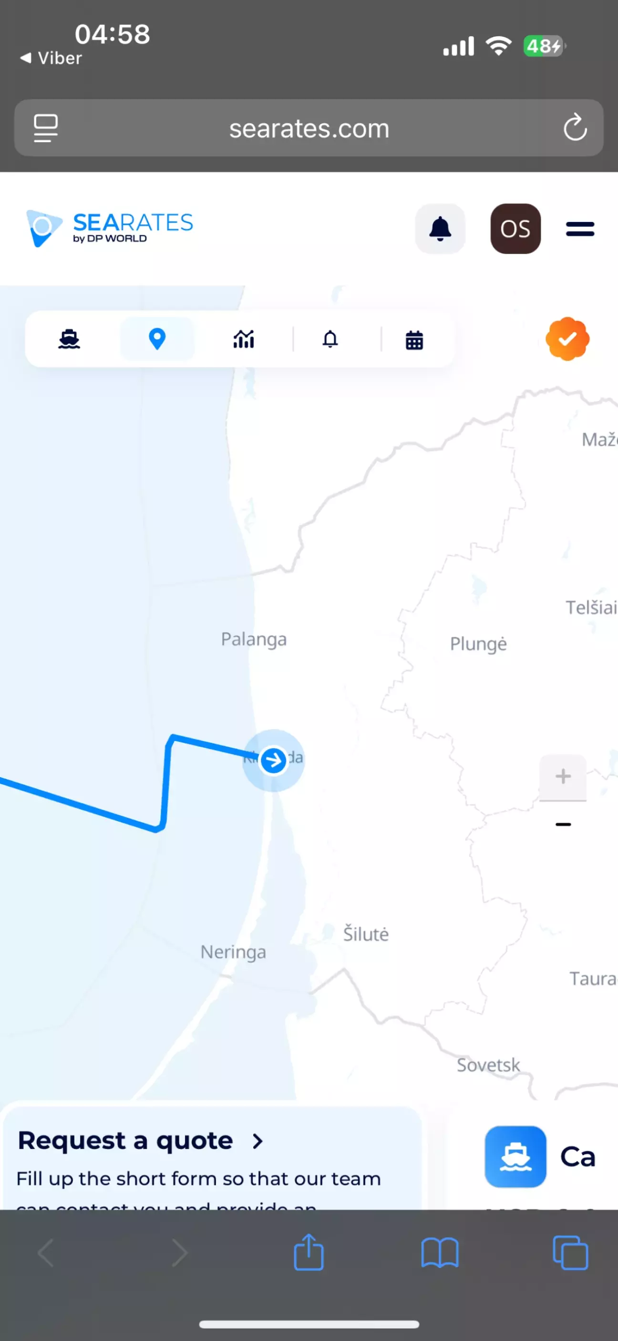
Task: Tap the blue ship card icon
Action: point(515,1156)
